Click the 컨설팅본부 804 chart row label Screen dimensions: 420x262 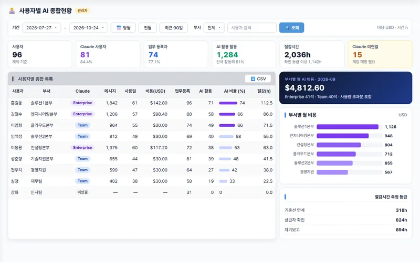[305, 145]
